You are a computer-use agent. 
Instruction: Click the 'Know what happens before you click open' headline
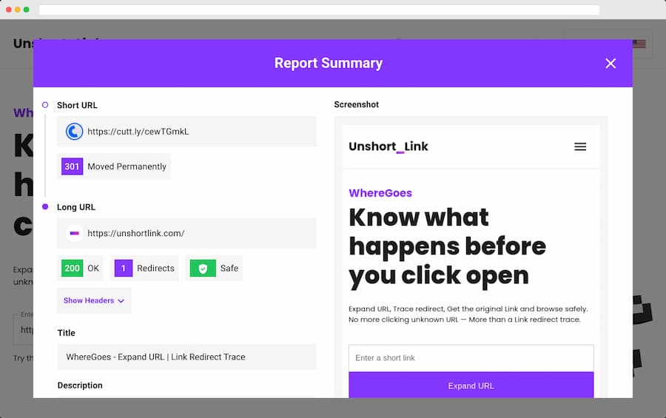click(447, 247)
